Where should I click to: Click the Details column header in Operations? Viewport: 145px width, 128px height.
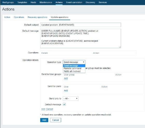(45, 53)
